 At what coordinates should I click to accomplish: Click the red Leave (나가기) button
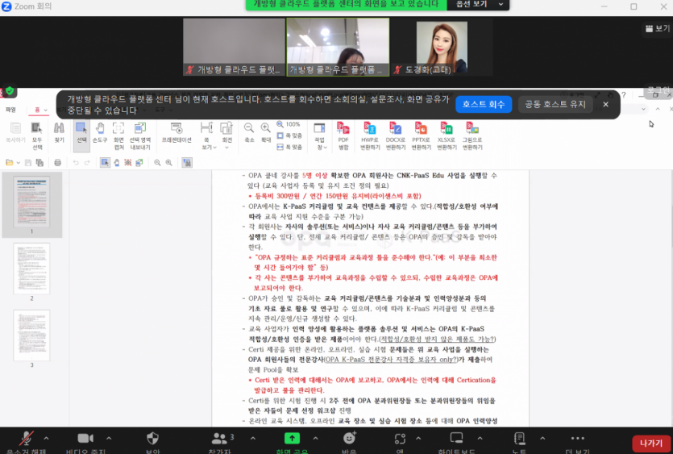pyautogui.click(x=650, y=444)
